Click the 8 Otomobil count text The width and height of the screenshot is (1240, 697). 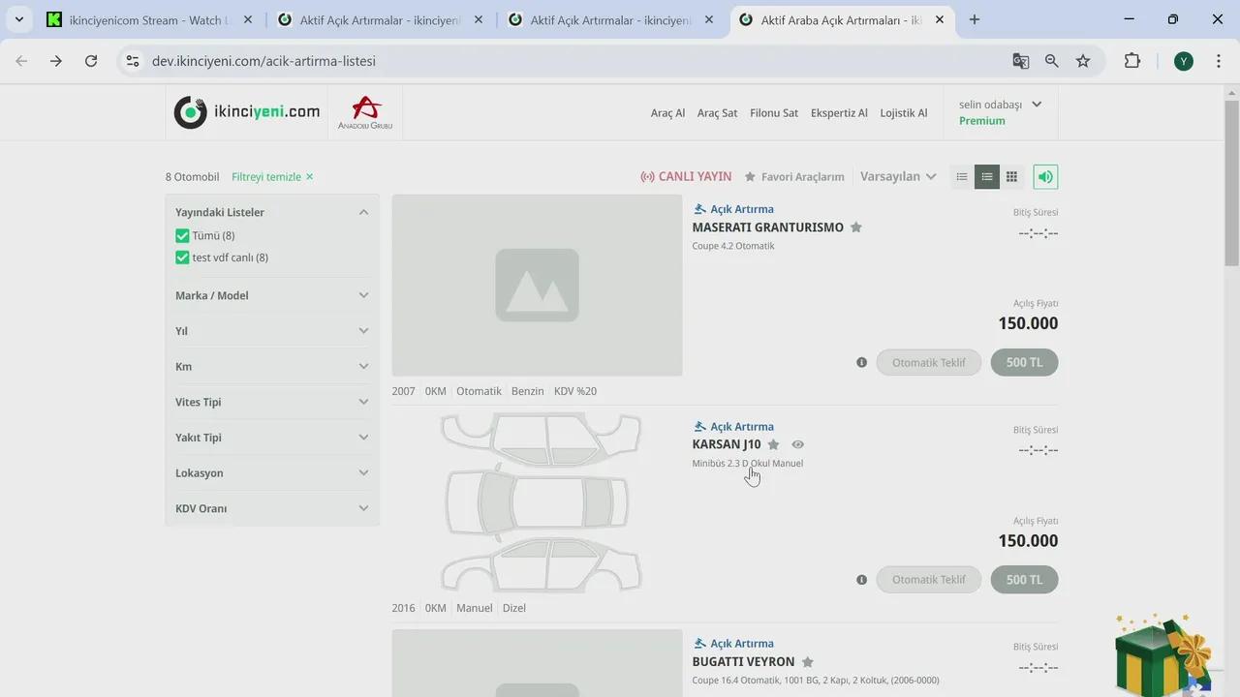click(x=192, y=177)
